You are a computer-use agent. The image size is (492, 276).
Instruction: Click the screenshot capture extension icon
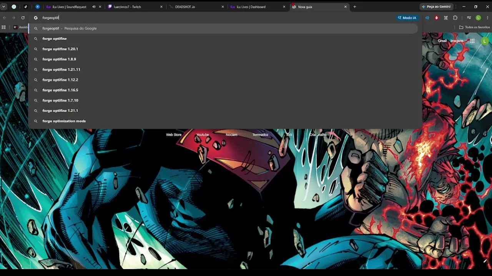pyautogui.click(x=446, y=18)
